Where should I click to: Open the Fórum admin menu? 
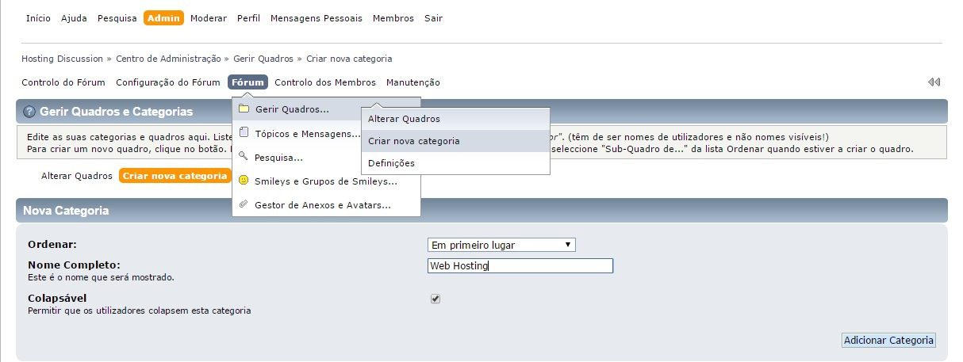pyautogui.click(x=247, y=82)
